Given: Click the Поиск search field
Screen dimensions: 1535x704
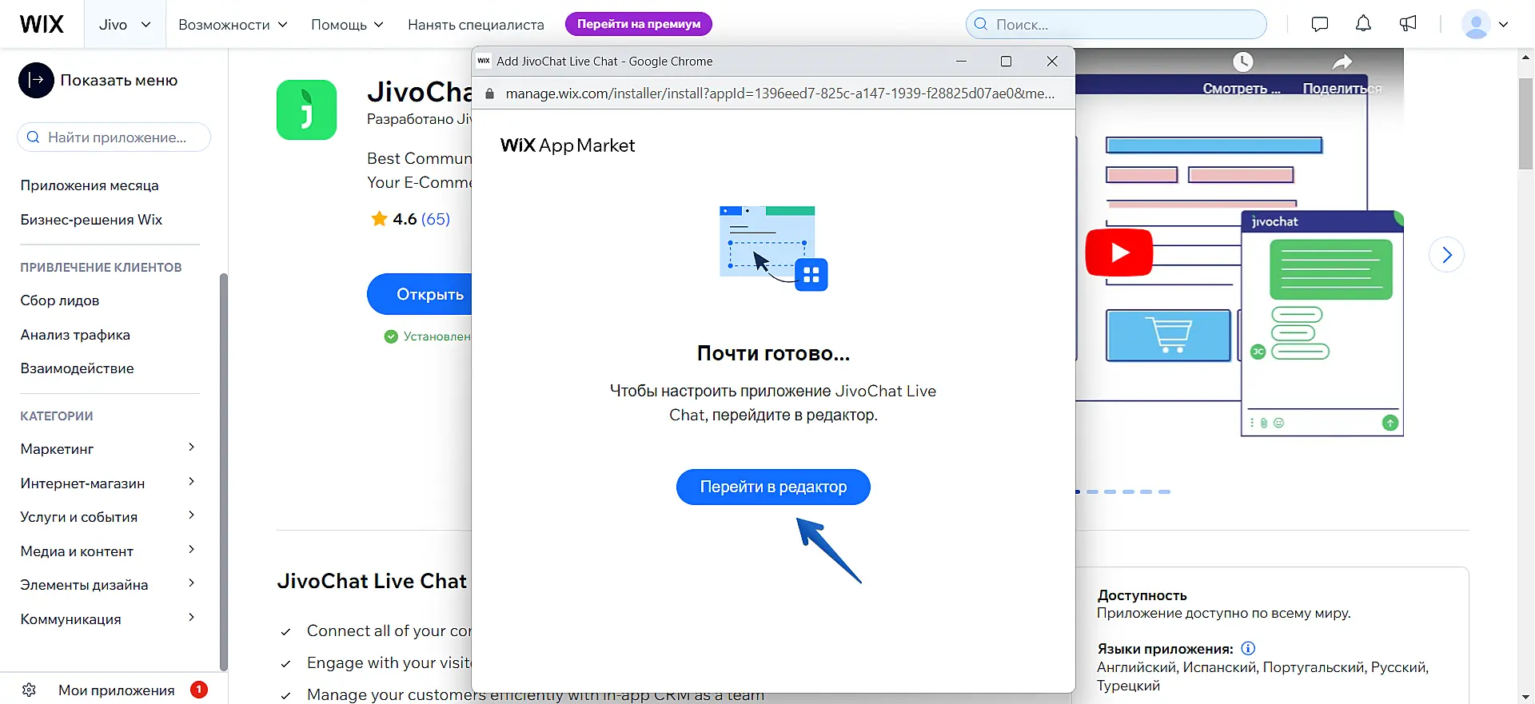Looking at the screenshot, I should 1116,24.
